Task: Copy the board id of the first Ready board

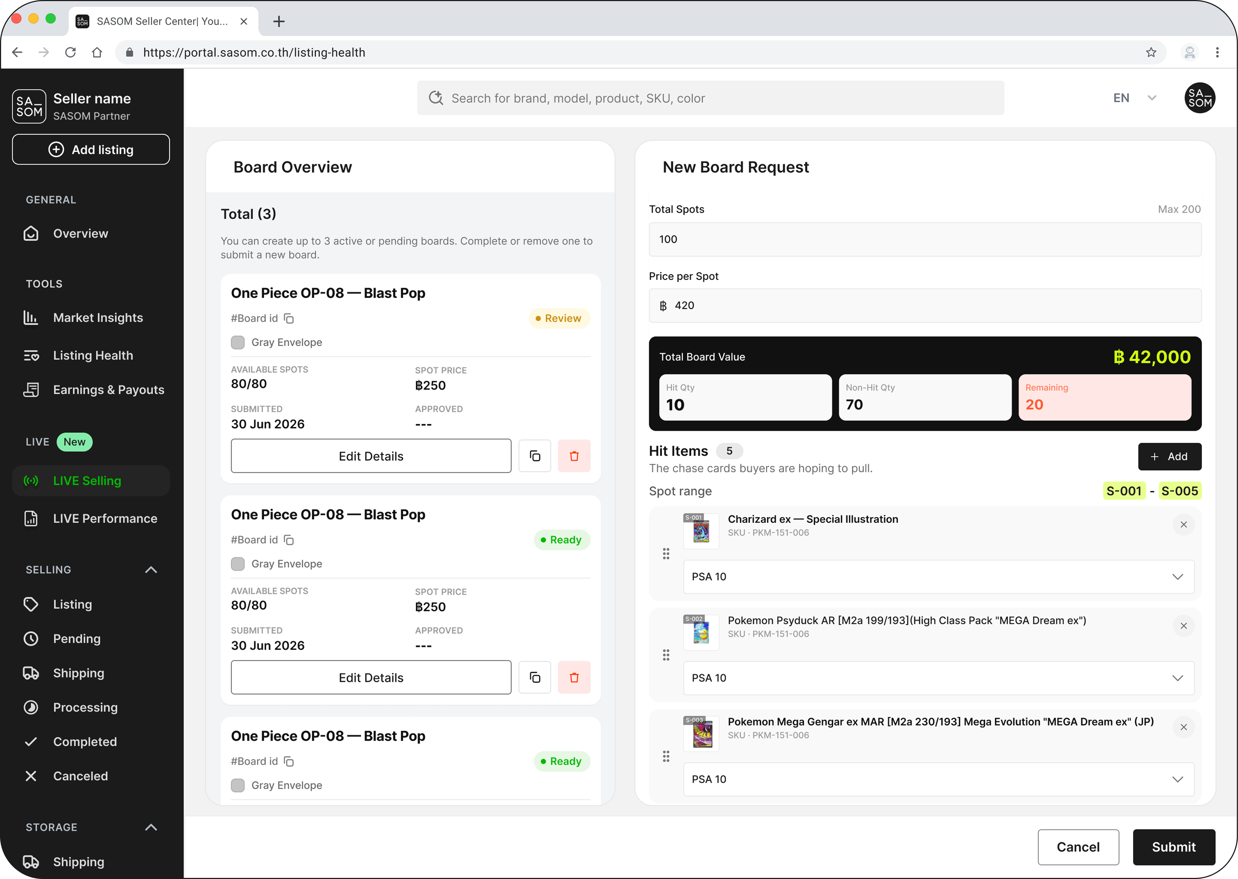Action: [x=289, y=540]
